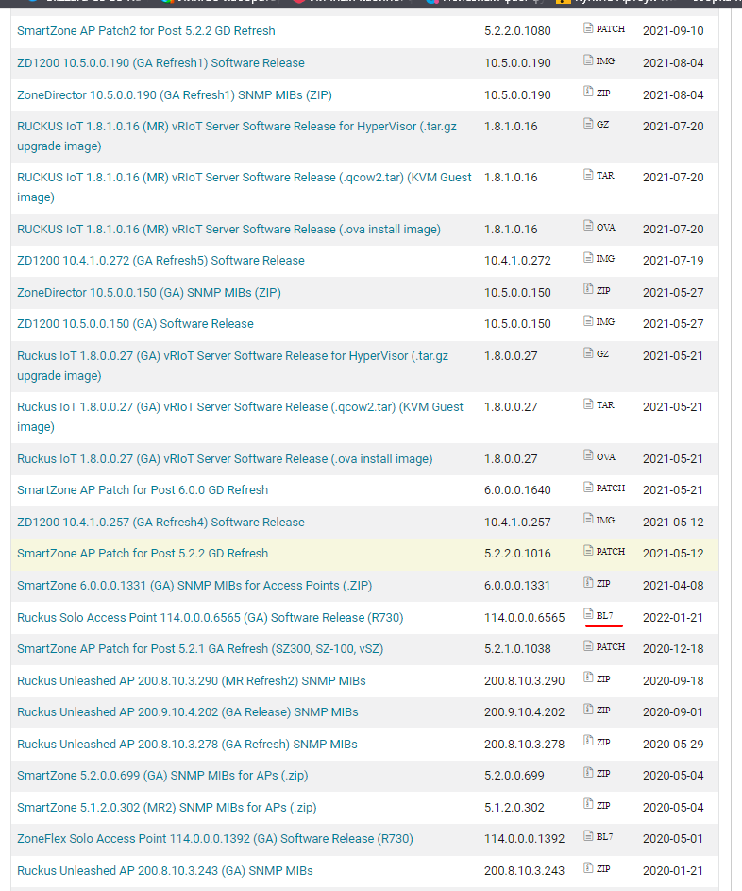Open ZoneFlex Solo Access Point 114.0.0.0.1392 link
The width and height of the screenshot is (742, 891).
pos(215,839)
